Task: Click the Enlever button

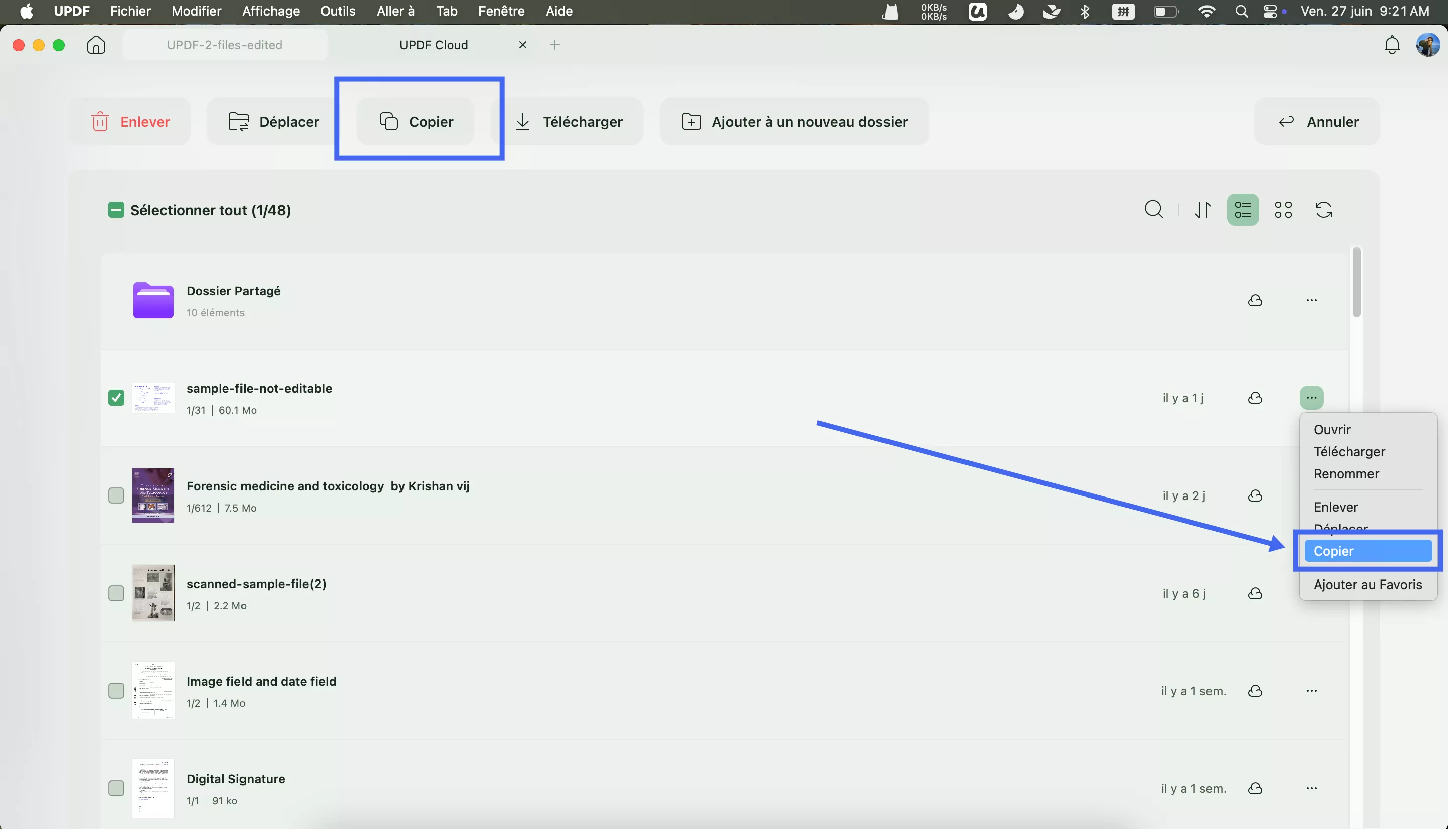Action: point(130,121)
